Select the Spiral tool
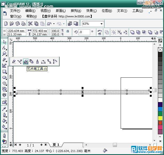The height and width of the screenshot is (155, 164). point(4,83)
